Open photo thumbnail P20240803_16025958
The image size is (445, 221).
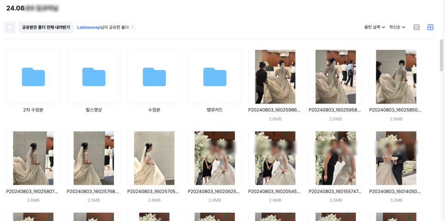335,77
